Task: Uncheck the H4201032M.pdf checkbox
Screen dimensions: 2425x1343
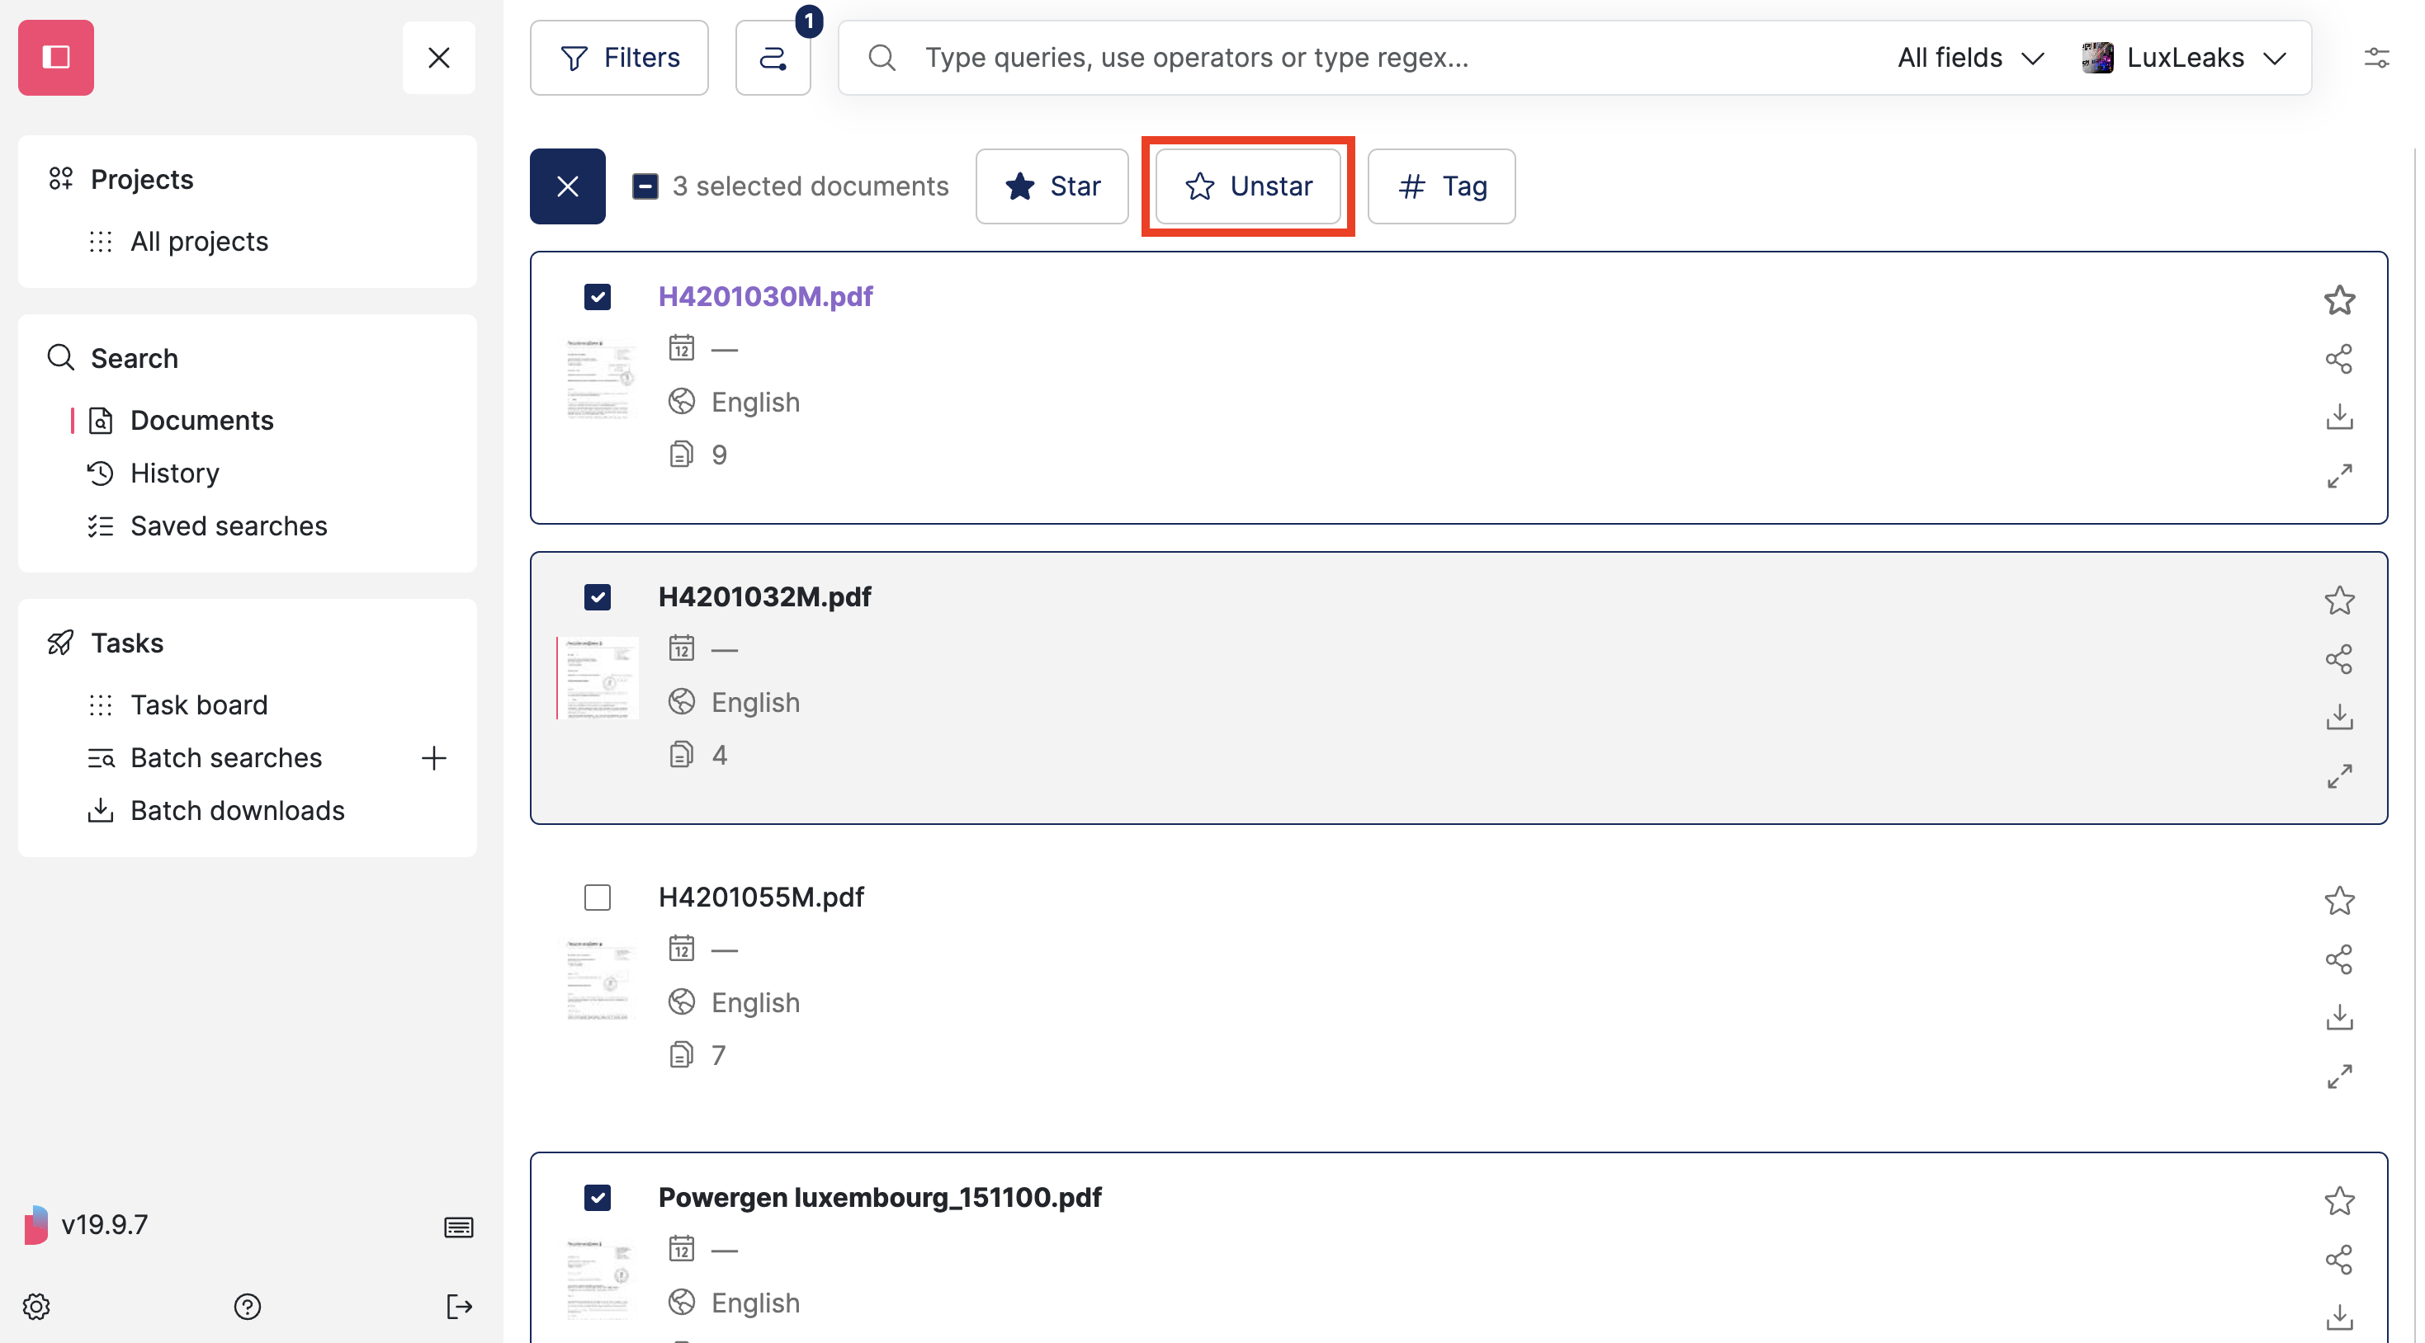Action: click(x=598, y=597)
